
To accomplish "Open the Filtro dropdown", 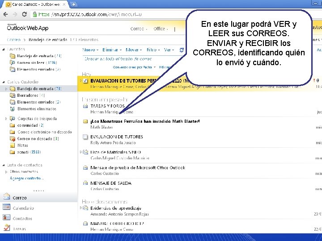I will [153, 50].
